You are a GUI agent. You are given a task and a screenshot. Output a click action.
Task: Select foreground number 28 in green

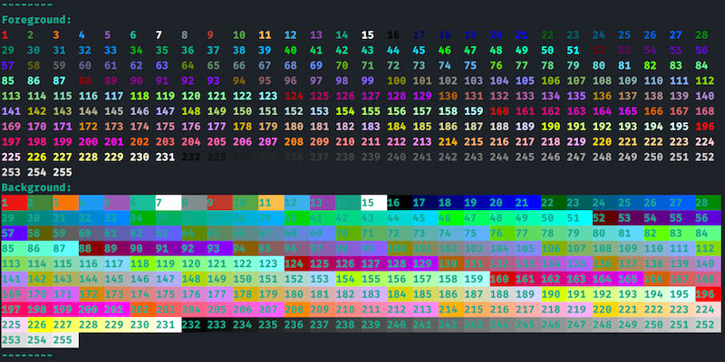[x=701, y=35]
